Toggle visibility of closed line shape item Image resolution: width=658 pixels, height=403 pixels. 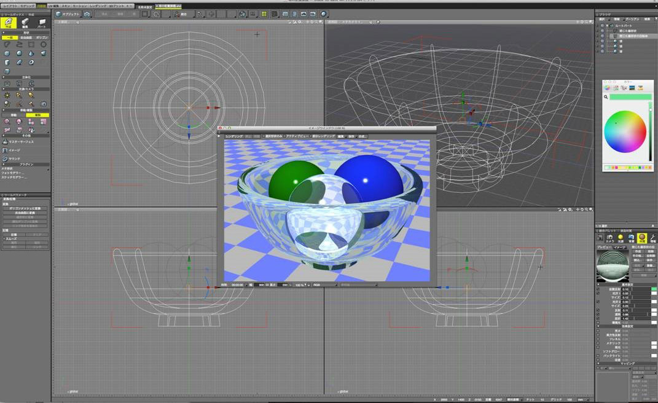(x=602, y=31)
